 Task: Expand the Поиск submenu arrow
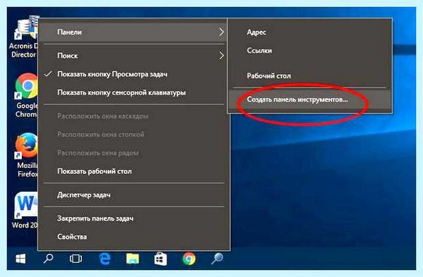(x=221, y=56)
